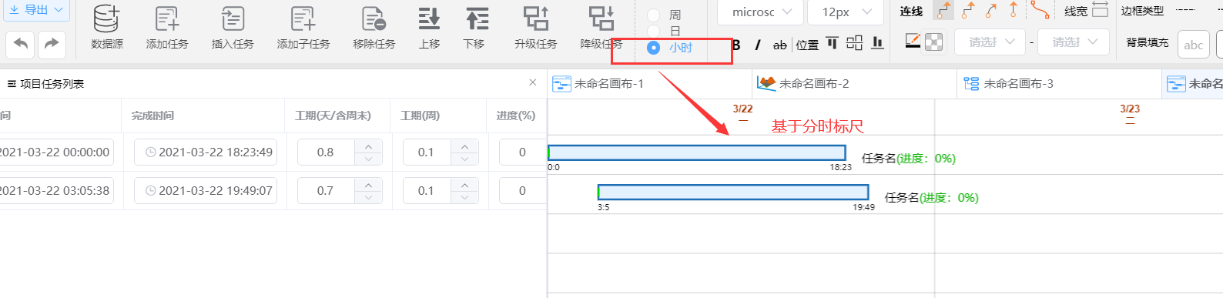Viewport: 1223px width, 298px height.
Task: Click the undo arrow button
Action: pyautogui.click(x=21, y=44)
